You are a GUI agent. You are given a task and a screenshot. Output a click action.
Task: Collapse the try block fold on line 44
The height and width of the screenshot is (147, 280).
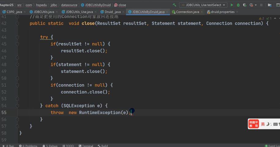(x=17, y=37)
